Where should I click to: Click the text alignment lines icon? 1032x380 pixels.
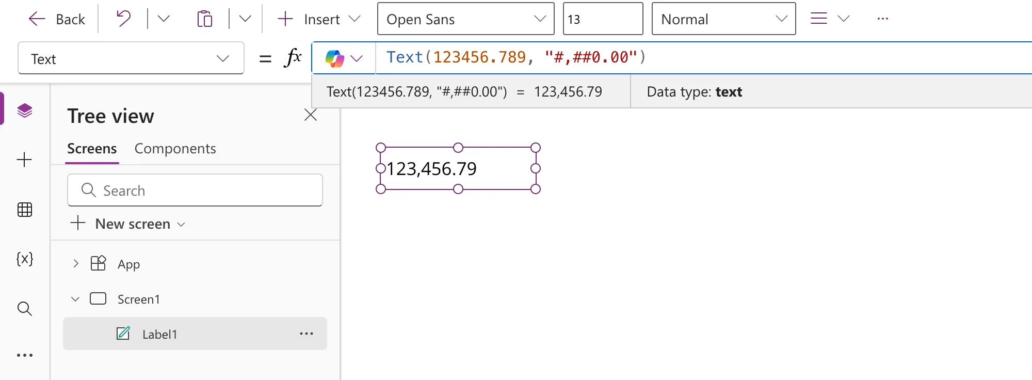(819, 19)
